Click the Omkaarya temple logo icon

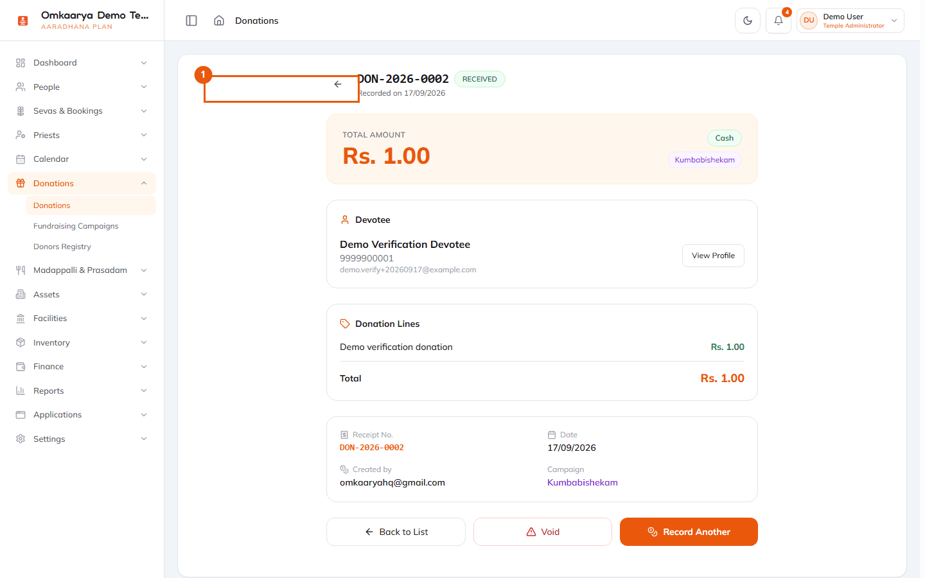click(23, 21)
